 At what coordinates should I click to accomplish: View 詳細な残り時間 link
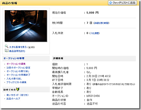pyautogui.click(x=101, y=23)
